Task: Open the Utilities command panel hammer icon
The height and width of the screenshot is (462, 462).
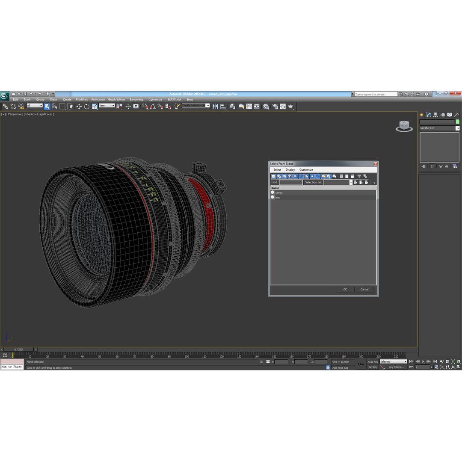Action: tap(456, 115)
